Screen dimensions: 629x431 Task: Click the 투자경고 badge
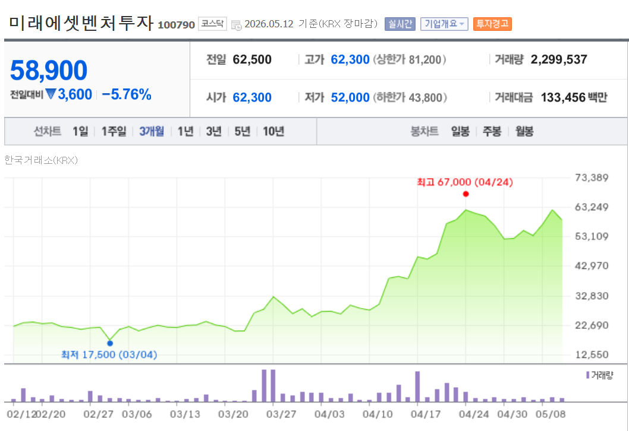492,24
